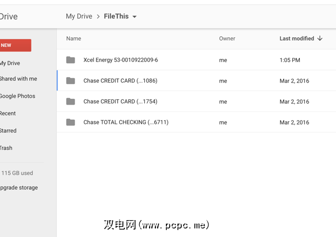Image resolution: width=336 pixels, height=237 pixels.
Task: Show Recent files in the sidebar
Action: tap(8, 114)
